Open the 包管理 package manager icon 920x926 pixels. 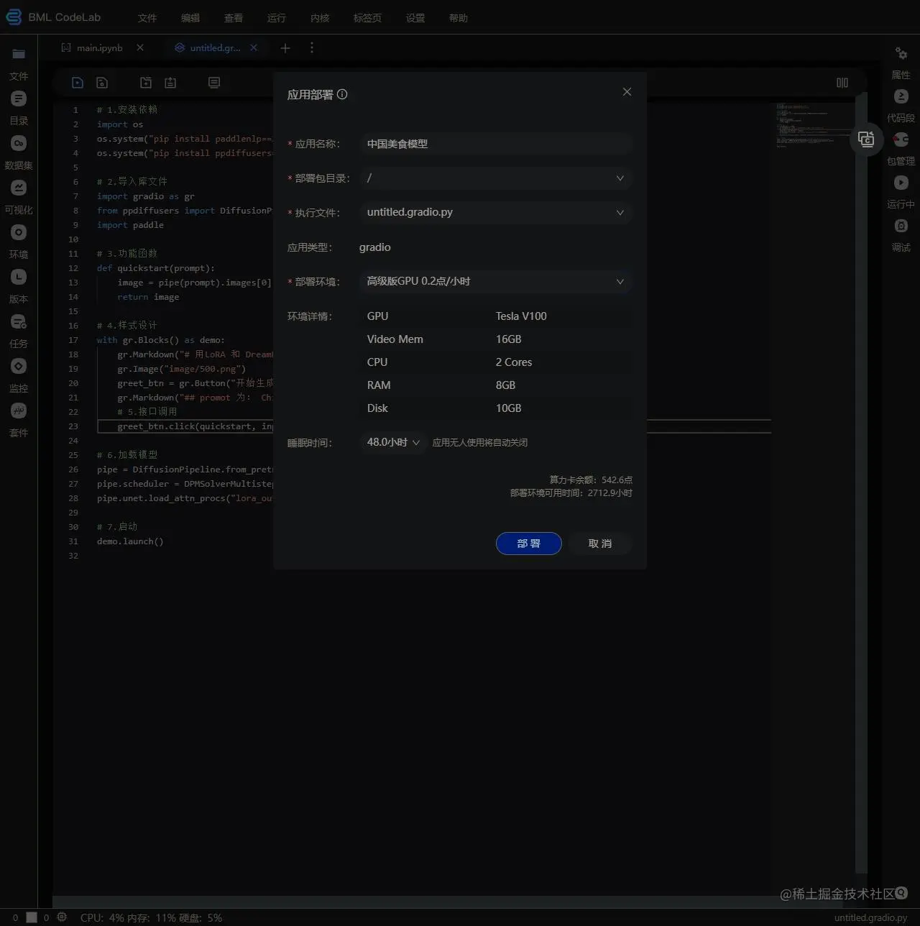click(901, 139)
